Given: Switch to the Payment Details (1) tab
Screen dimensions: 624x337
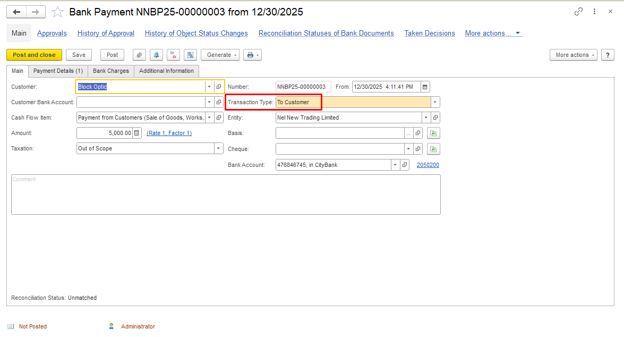Looking at the screenshot, I should [x=58, y=71].
